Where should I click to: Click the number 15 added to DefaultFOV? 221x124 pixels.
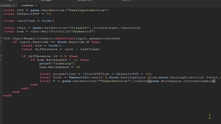coord(148,74)
